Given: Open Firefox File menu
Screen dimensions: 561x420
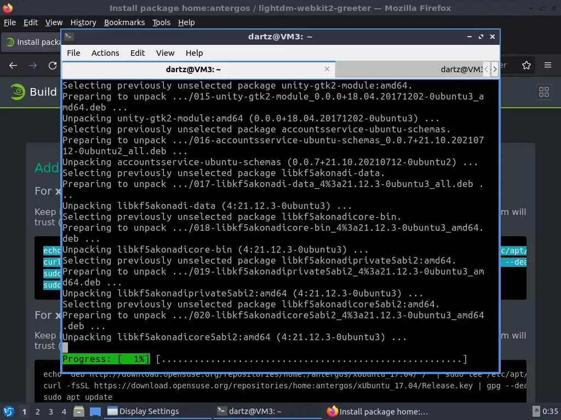Looking at the screenshot, I should (x=10, y=22).
